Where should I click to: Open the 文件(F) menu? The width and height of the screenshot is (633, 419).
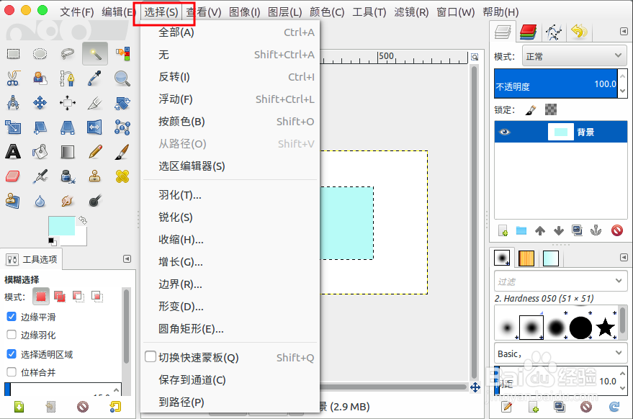77,12
